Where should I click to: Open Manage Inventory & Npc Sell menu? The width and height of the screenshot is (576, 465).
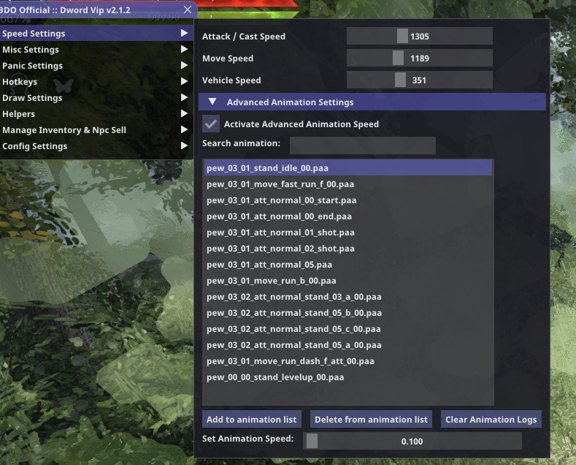[x=96, y=130]
